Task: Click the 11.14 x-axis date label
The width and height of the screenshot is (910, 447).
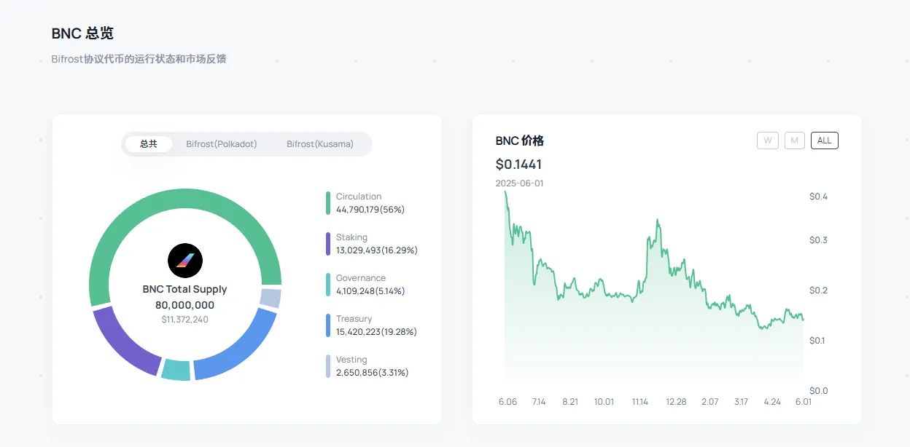Action: pyautogui.click(x=640, y=402)
